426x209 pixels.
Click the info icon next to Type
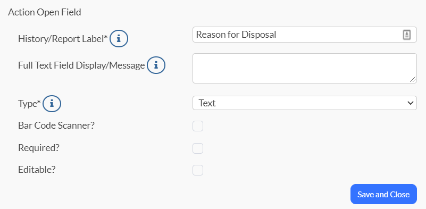pyautogui.click(x=52, y=104)
